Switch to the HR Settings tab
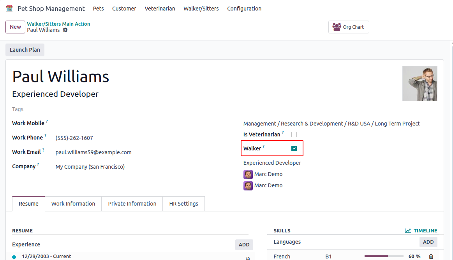The image size is (453, 260). pos(184,204)
